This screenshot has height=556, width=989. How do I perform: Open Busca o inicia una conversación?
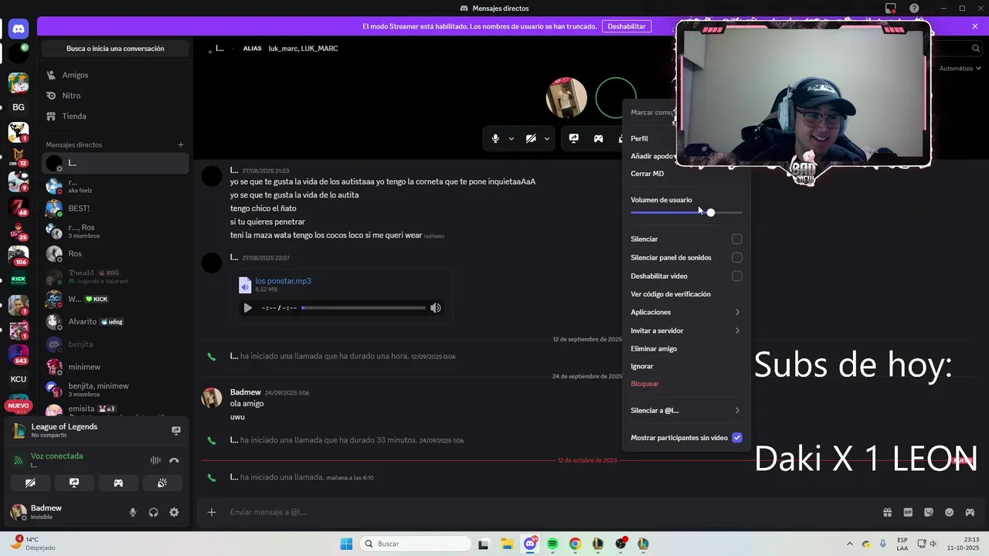(115, 49)
